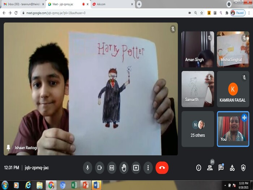The image size is (253, 190).
Task: Select Samarth's video tile
Action: (x=198, y=89)
